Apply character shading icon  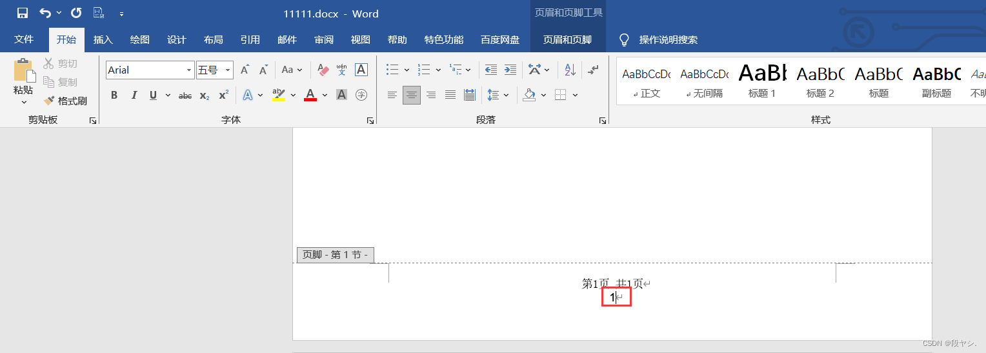coord(342,96)
